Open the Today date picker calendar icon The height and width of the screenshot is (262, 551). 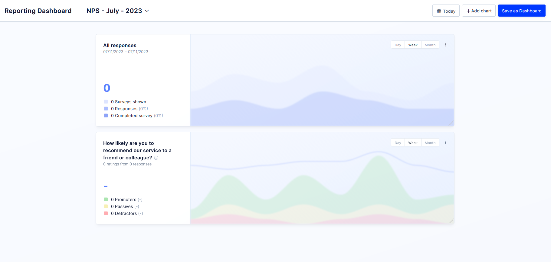pyautogui.click(x=439, y=11)
